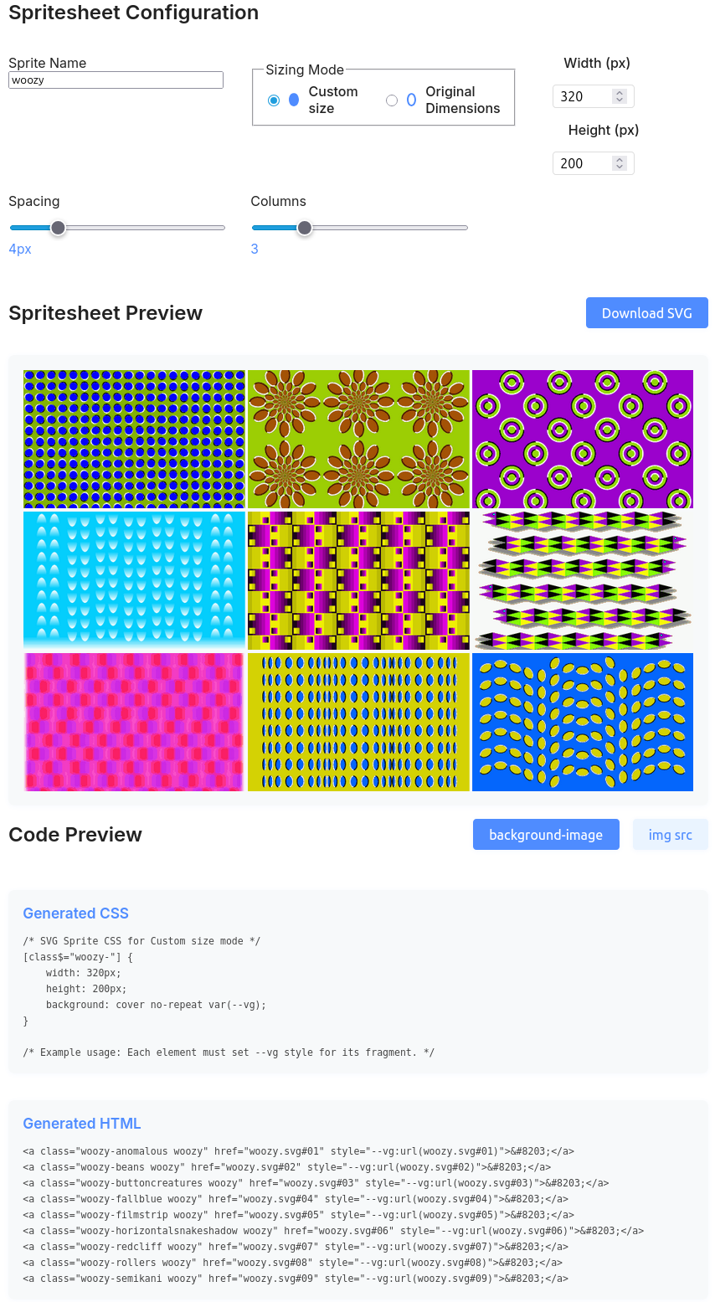Click the cyan falling drops sprite

coord(134,580)
